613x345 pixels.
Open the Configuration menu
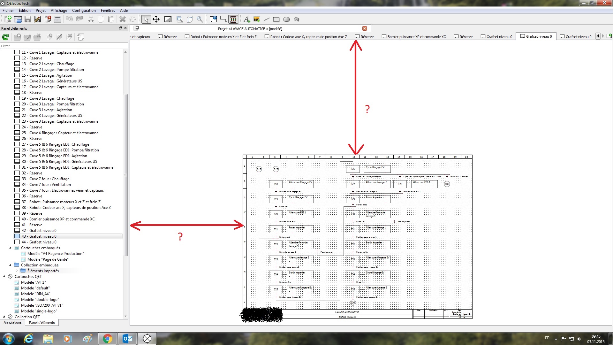pyautogui.click(x=84, y=11)
